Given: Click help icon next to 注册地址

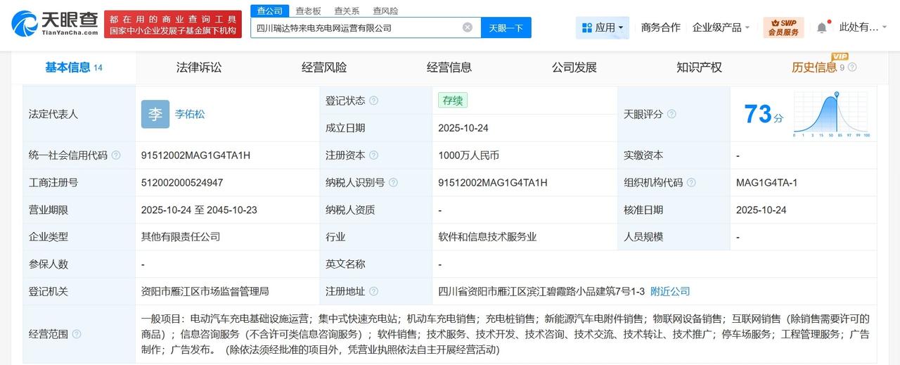Looking at the screenshot, I should 373,292.
